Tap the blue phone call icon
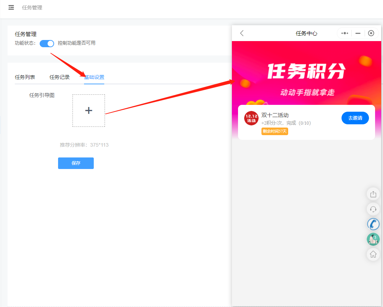The width and height of the screenshot is (383, 307). 373,224
